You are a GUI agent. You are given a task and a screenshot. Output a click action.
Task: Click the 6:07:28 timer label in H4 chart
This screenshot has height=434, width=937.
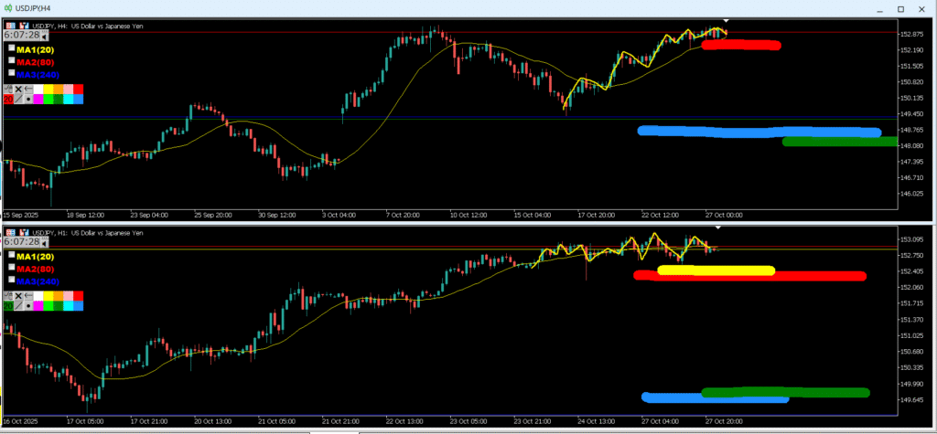(x=23, y=37)
